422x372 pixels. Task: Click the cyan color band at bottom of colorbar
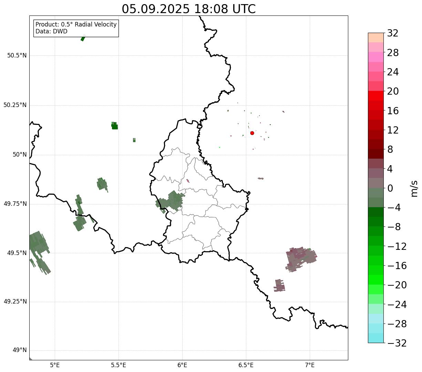pos(375,338)
